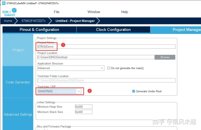Click the Minimum Heap Size field

(x=83, y=107)
